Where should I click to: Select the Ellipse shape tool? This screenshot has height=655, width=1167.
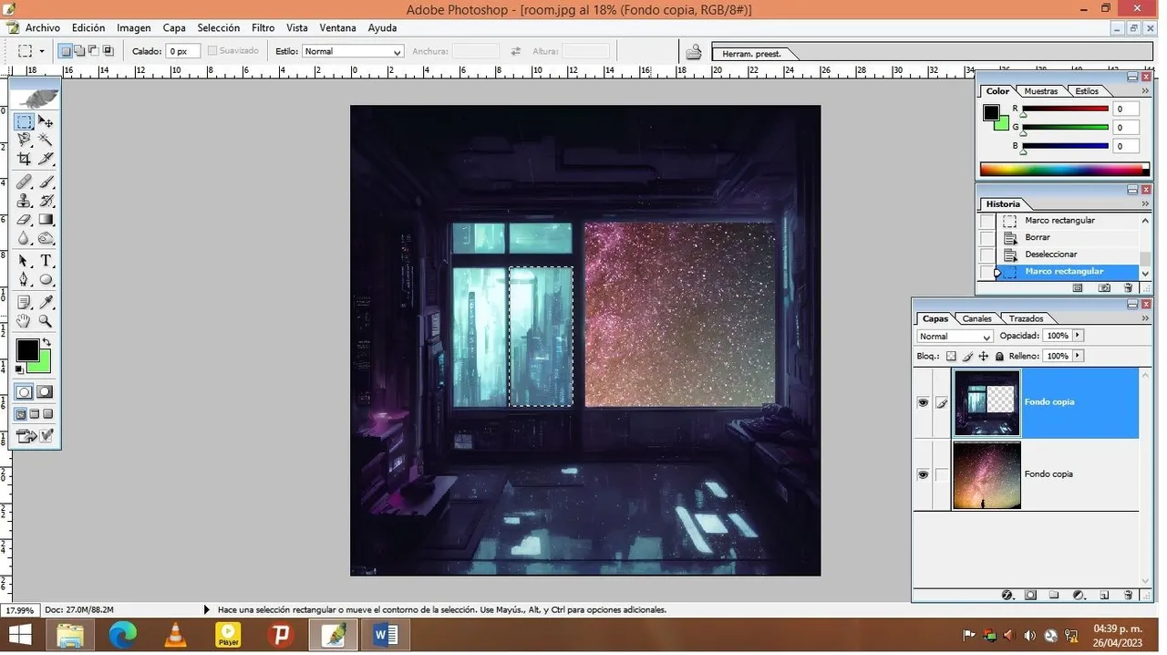pos(46,279)
